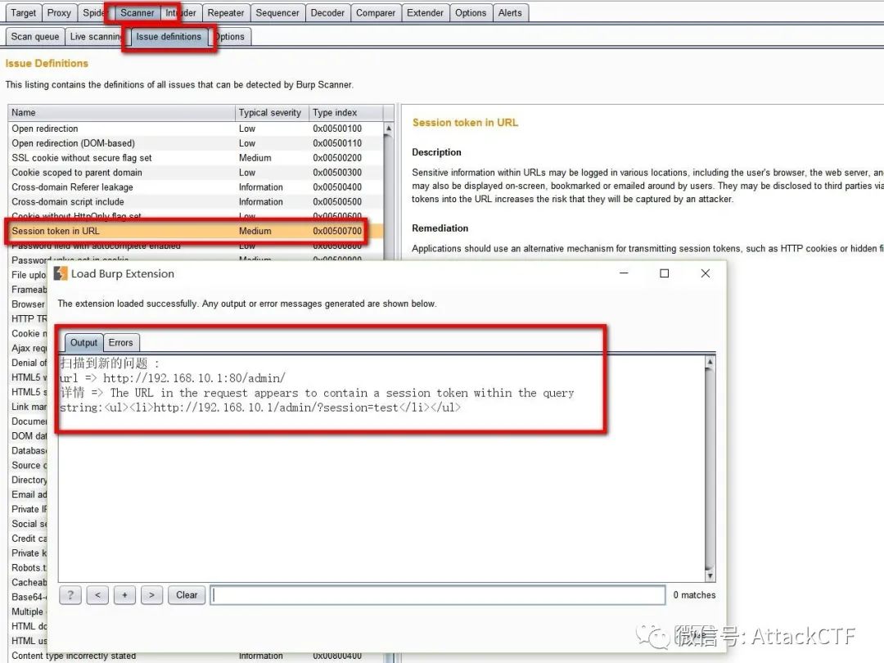Open the Alerts tab
Screen dimensions: 884x663
[x=510, y=12]
